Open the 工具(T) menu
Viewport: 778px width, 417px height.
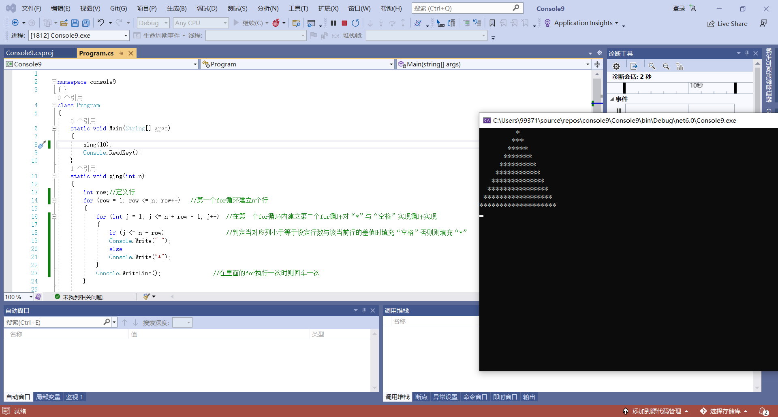[298, 8]
